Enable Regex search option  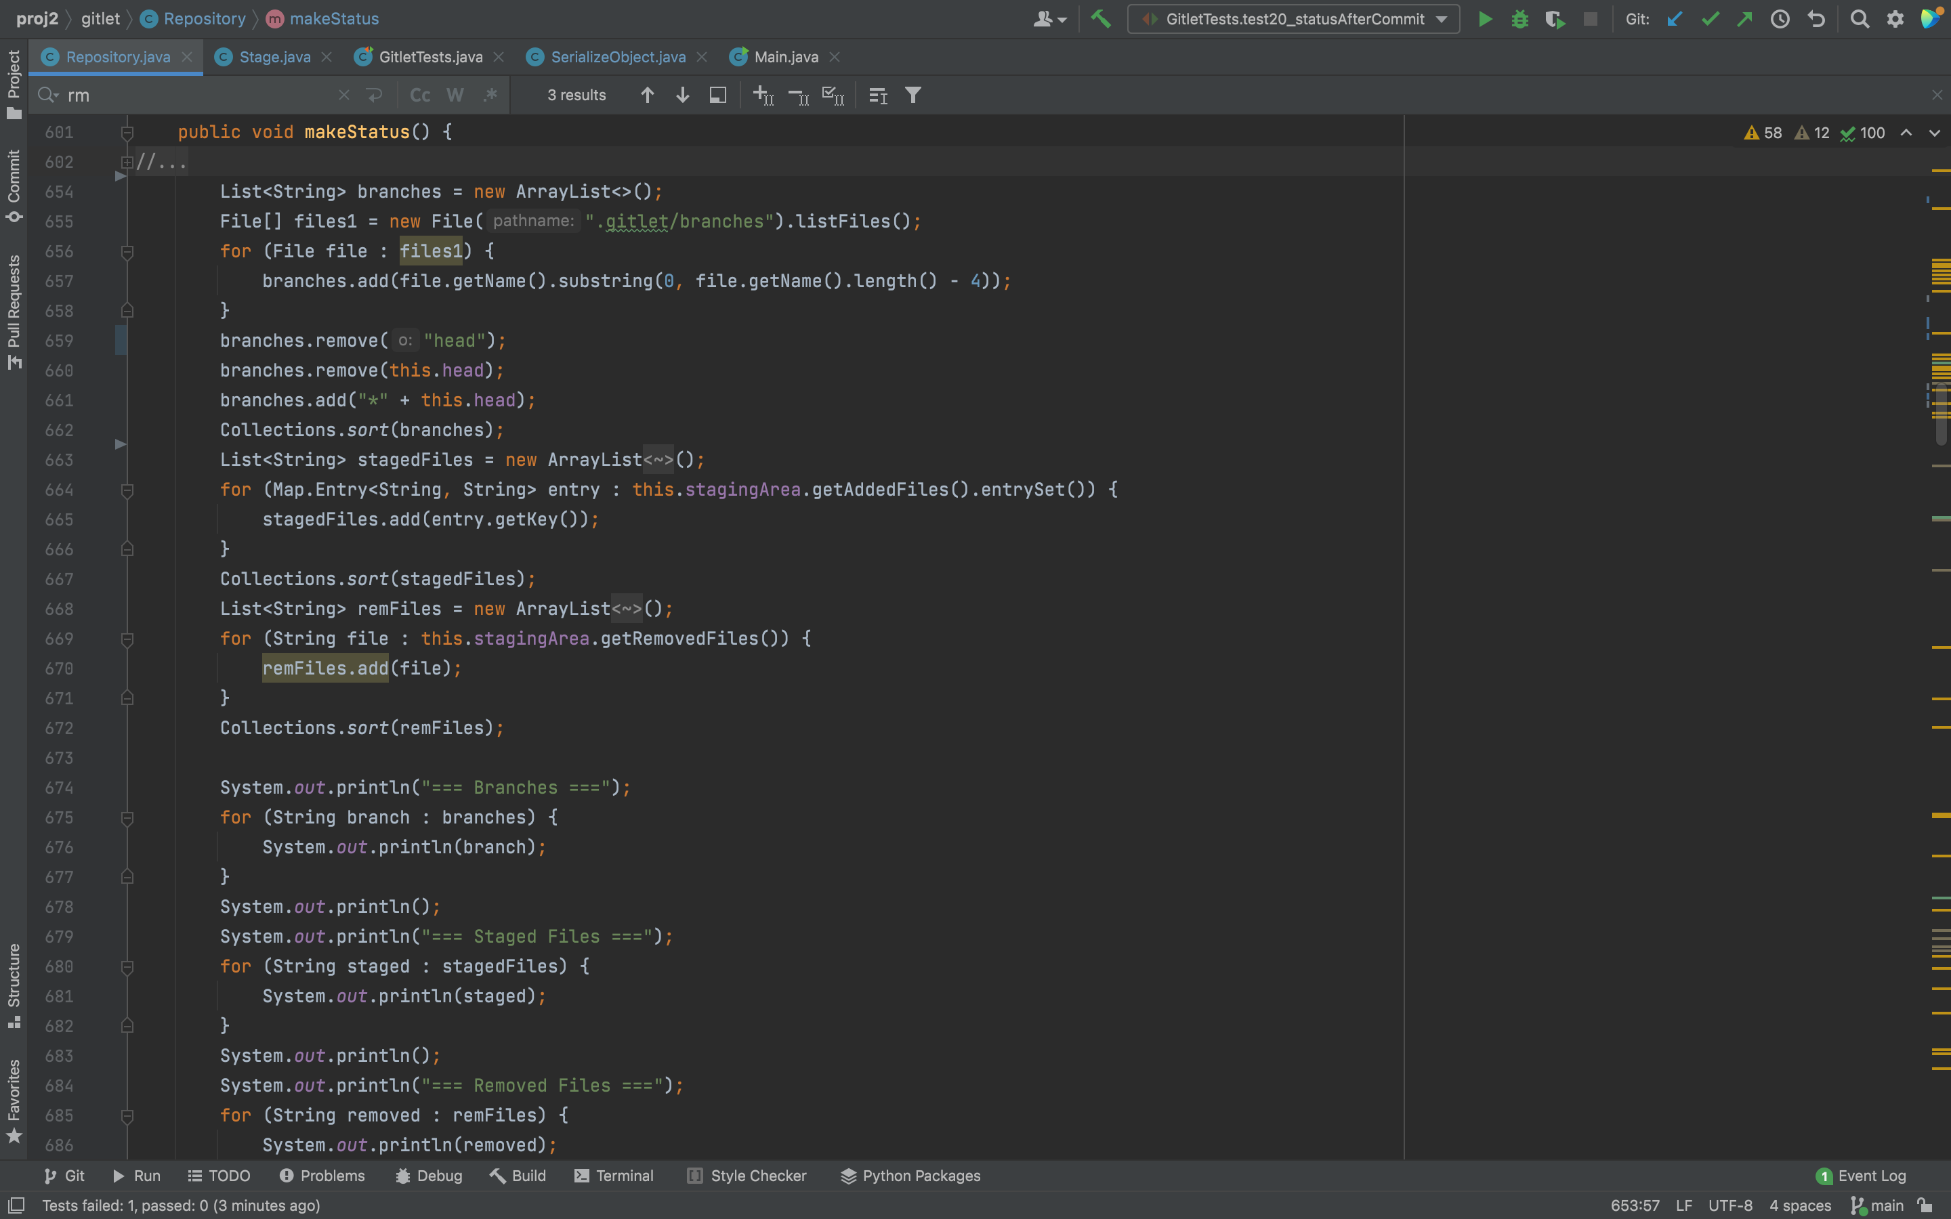[x=489, y=95]
